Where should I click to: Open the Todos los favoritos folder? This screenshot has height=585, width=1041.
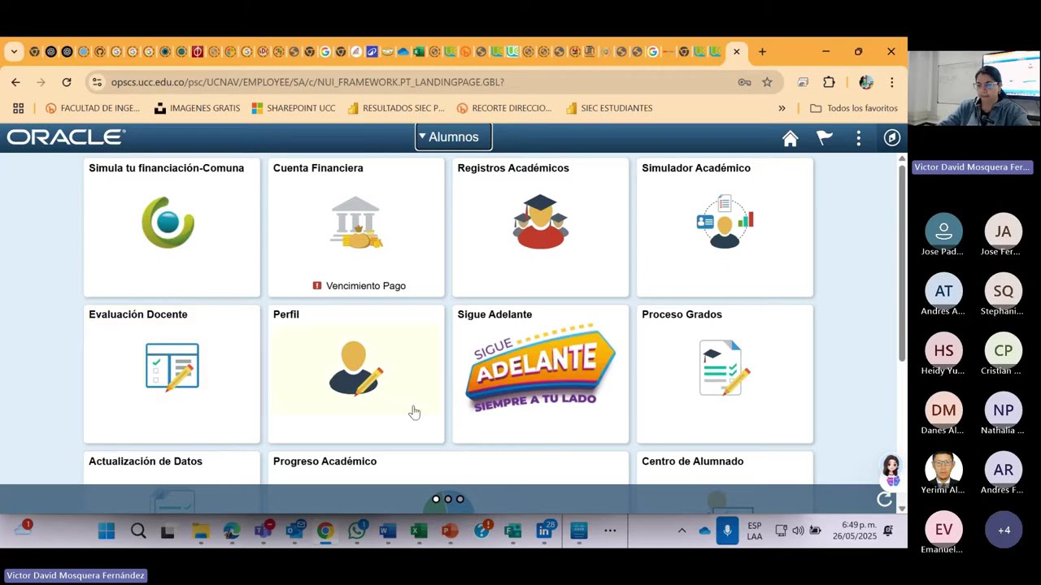tap(854, 108)
